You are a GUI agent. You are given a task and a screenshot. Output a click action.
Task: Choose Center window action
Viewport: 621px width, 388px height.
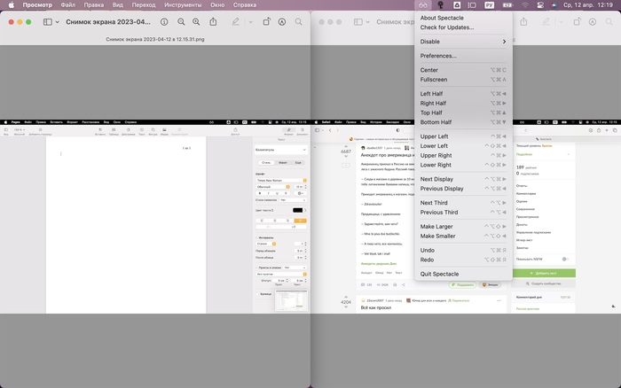point(463,70)
